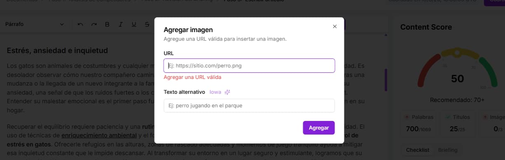Switch to the Briefing tab
The height and width of the screenshot is (160, 505).
(448, 150)
